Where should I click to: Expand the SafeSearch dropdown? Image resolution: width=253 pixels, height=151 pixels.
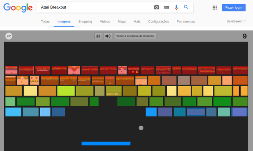[x=236, y=21]
